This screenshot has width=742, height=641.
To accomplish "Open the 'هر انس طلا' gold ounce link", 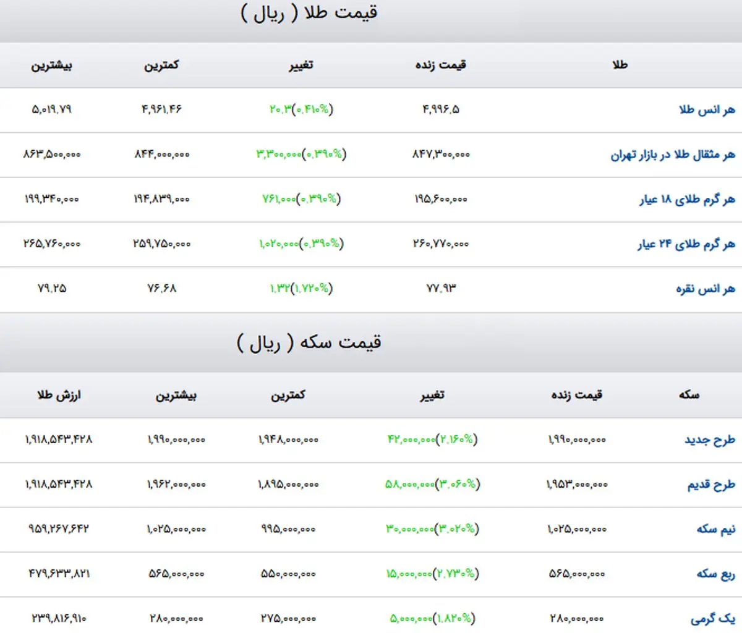I will click(707, 110).
